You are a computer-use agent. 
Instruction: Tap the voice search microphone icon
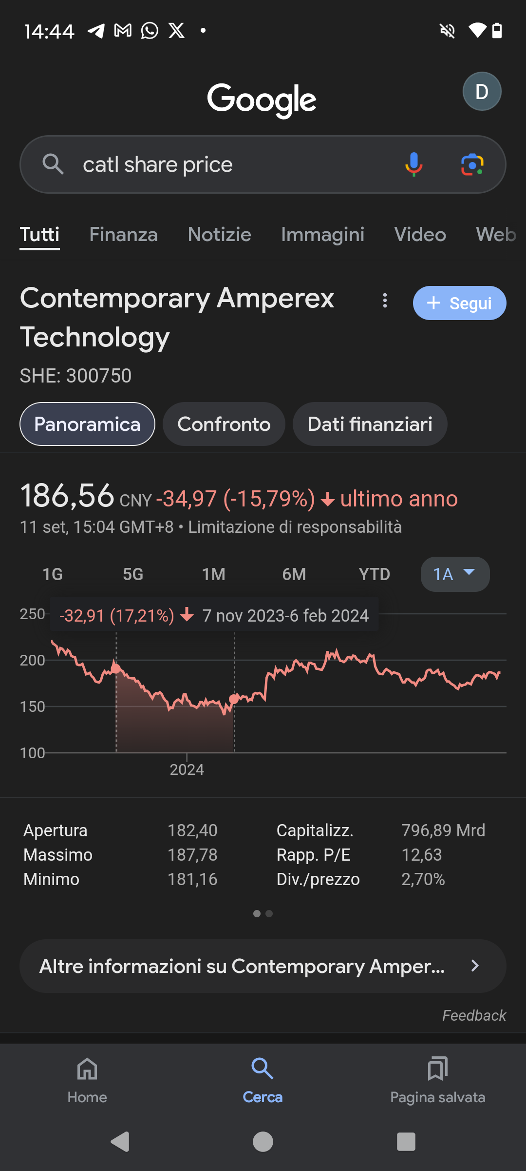[x=413, y=164]
